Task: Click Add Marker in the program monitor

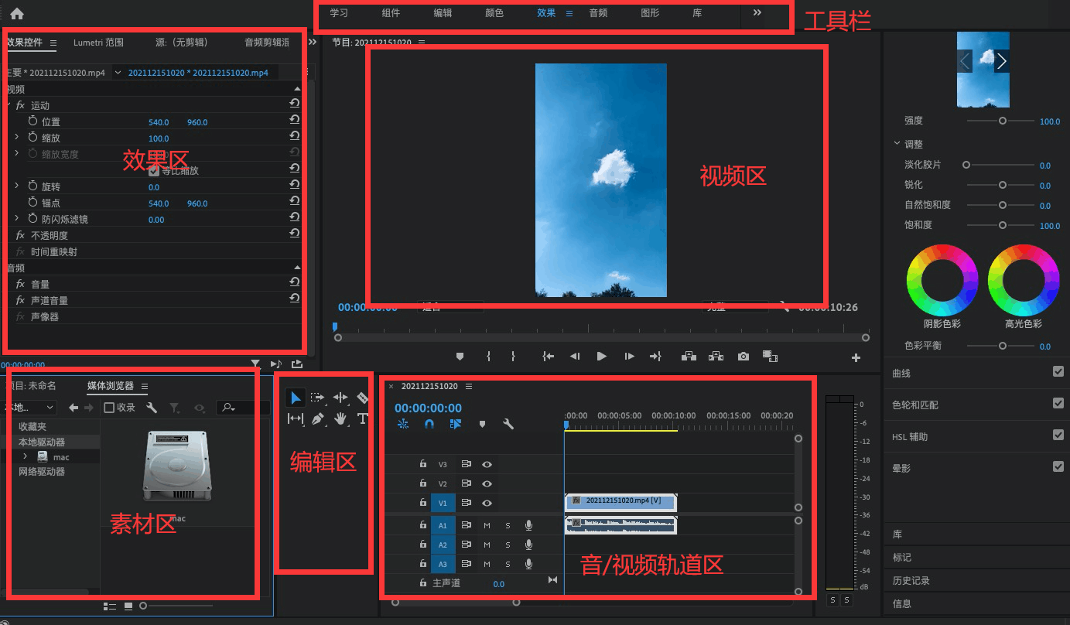Action: click(x=460, y=357)
